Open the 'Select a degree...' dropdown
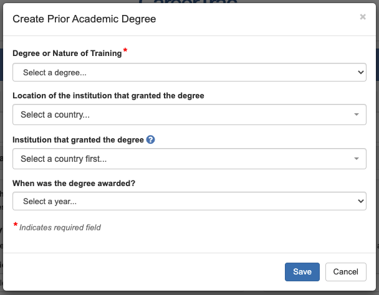The width and height of the screenshot is (379, 295). pos(189,72)
